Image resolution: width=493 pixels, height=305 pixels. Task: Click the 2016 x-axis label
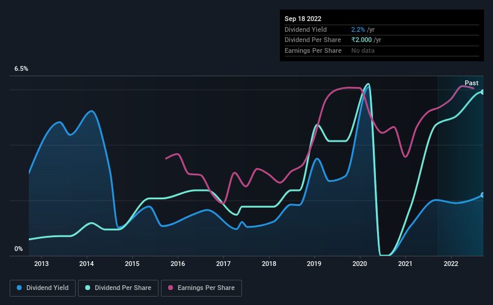coord(178,264)
